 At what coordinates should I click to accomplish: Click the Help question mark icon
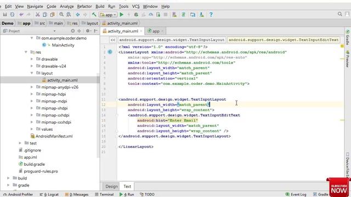[x=211, y=15]
